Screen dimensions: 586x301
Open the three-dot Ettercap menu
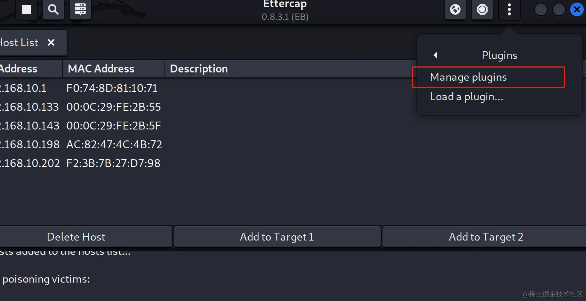point(509,9)
